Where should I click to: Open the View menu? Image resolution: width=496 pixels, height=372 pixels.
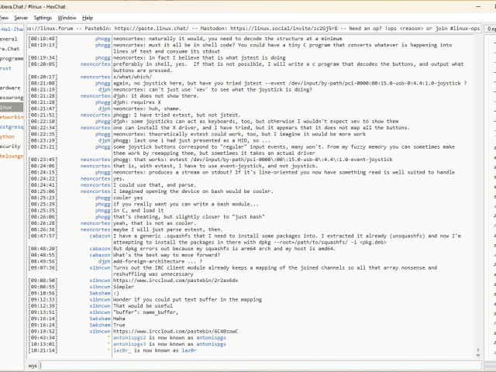(5, 17)
